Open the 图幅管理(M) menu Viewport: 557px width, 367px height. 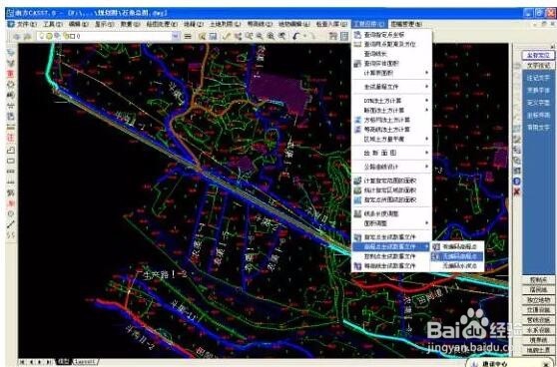[x=406, y=24]
